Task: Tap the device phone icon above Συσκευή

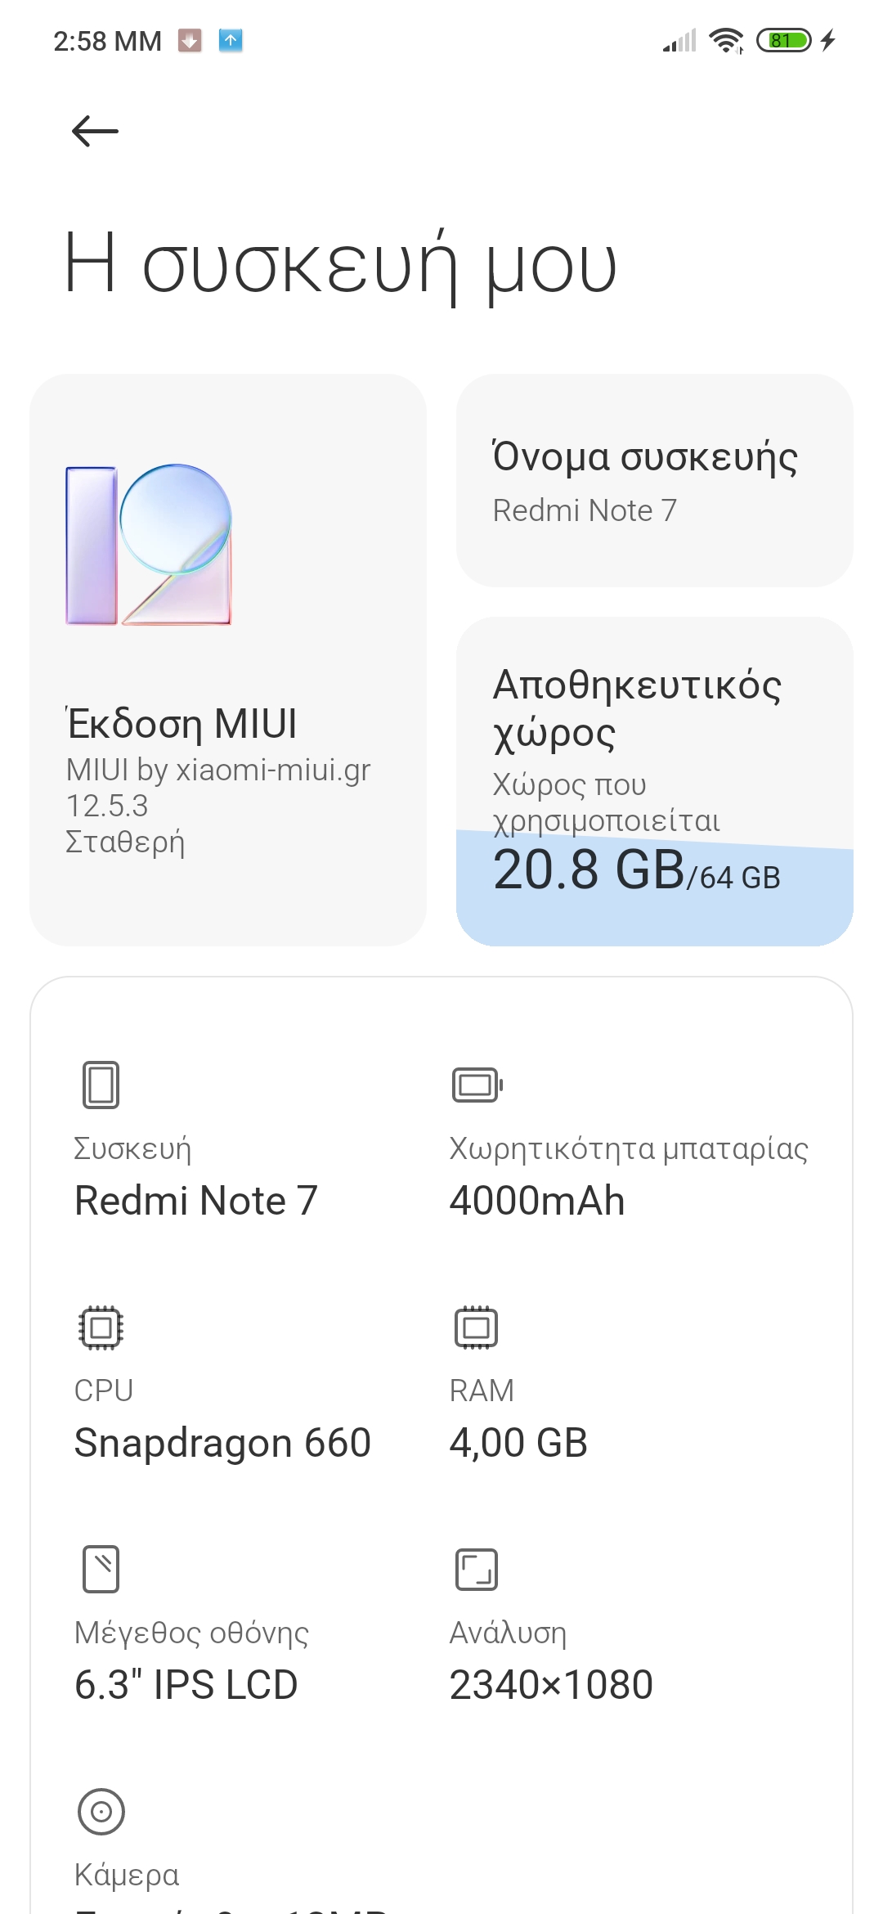Action: pos(101,1085)
